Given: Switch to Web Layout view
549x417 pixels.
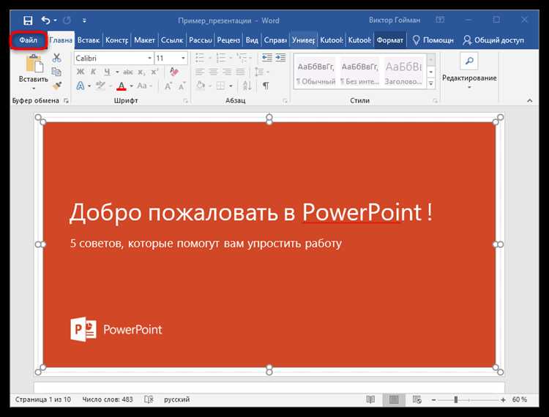Looking at the screenshot, I should [417, 399].
